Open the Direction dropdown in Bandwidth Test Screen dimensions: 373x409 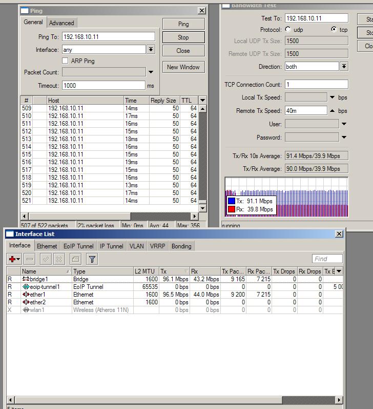[x=344, y=67]
